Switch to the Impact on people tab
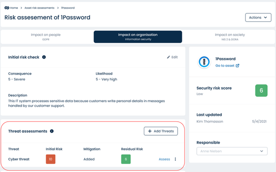276x172 pixels. tap(46, 37)
